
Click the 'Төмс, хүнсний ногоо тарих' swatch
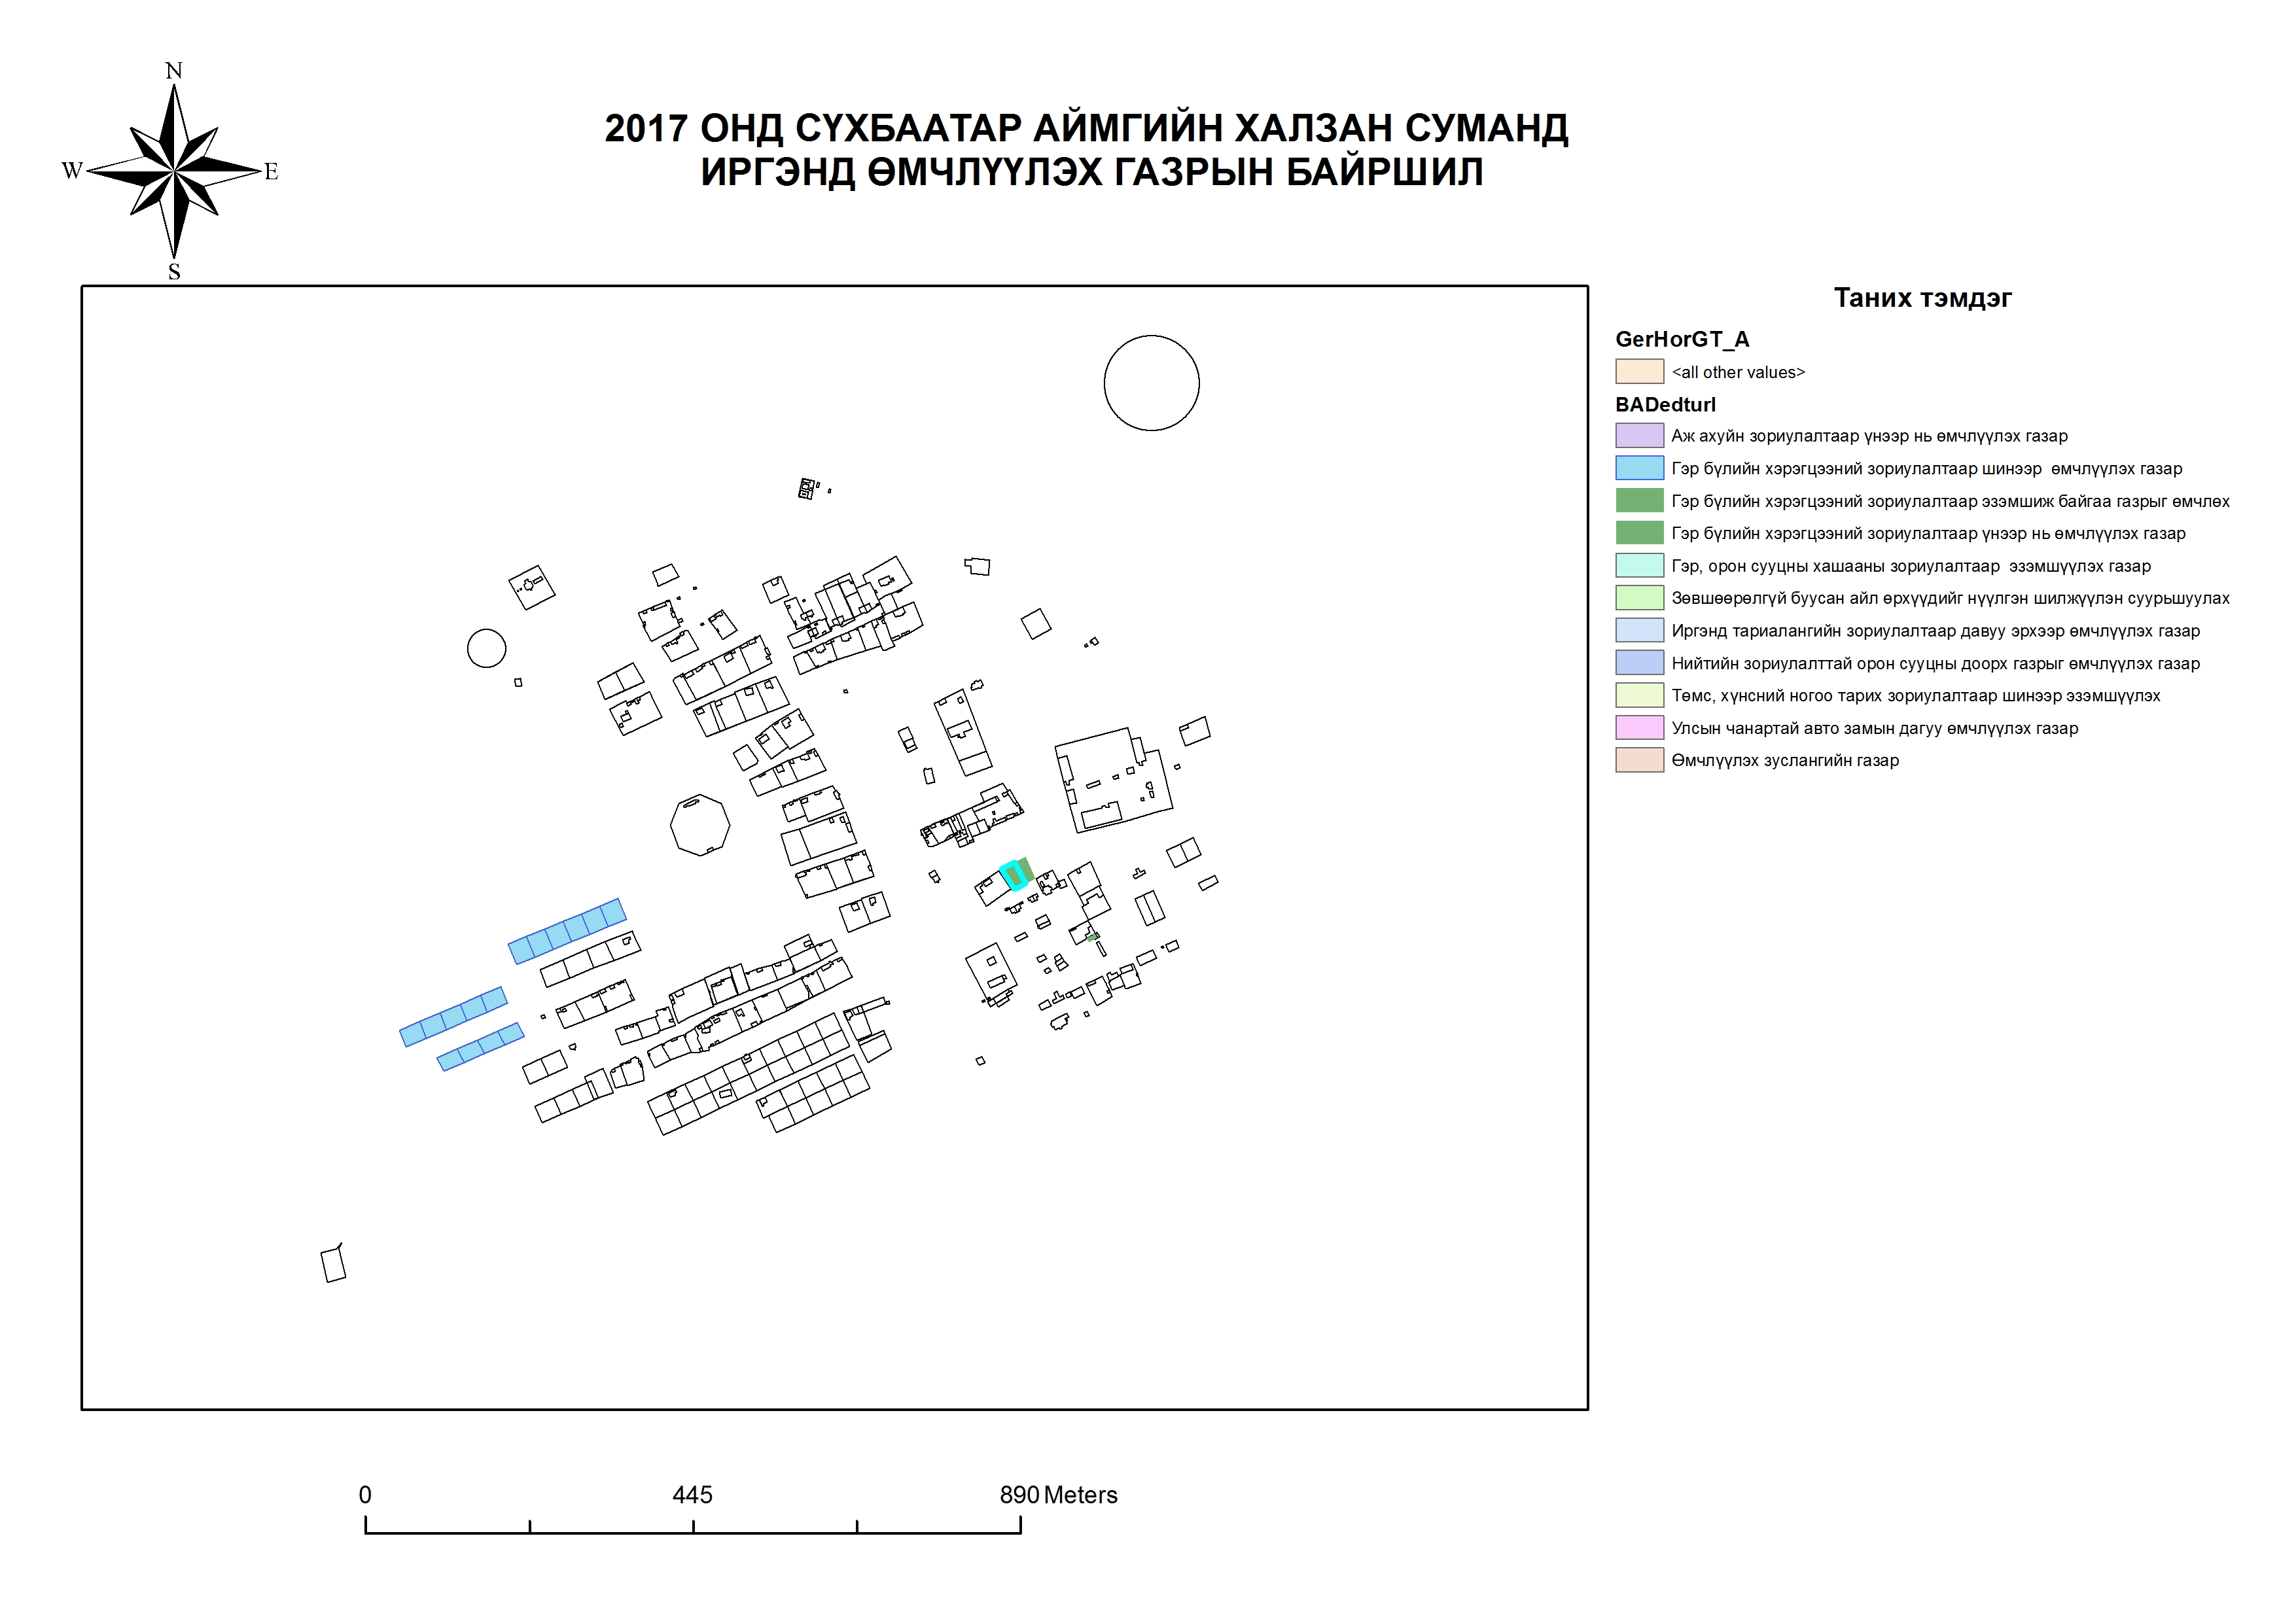point(1639,695)
